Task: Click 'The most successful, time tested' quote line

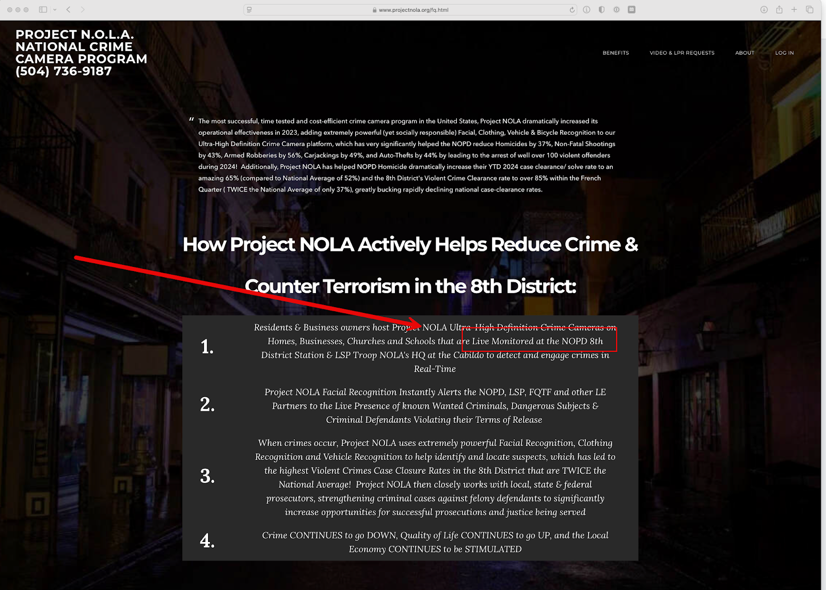Action: (398, 121)
